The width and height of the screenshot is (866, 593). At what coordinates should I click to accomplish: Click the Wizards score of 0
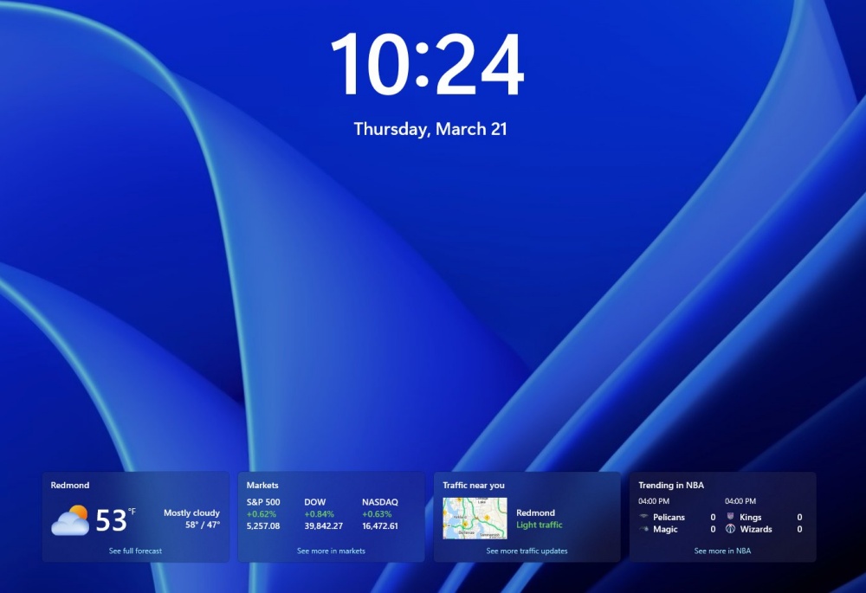point(799,529)
